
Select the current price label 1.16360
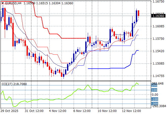(x=158, y=16)
